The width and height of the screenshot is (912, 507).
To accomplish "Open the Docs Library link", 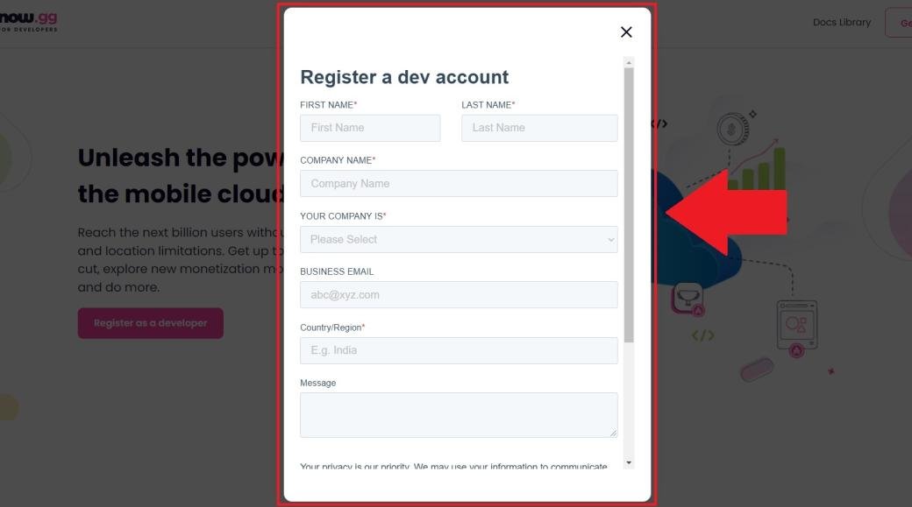I will [841, 23].
